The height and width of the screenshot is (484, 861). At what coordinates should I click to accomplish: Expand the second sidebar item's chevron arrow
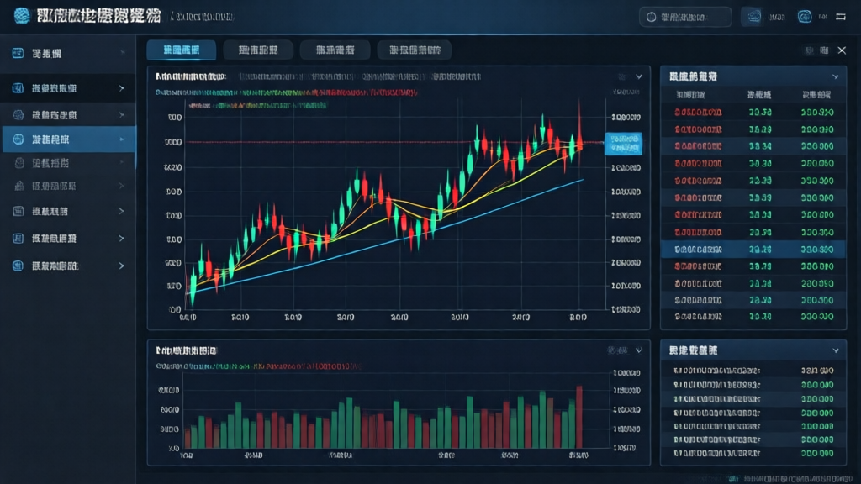(x=122, y=88)
